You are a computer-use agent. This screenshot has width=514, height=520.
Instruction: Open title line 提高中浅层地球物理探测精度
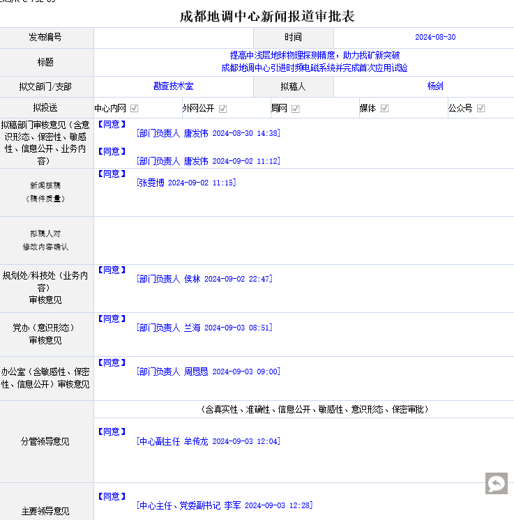tap(315, 55)
